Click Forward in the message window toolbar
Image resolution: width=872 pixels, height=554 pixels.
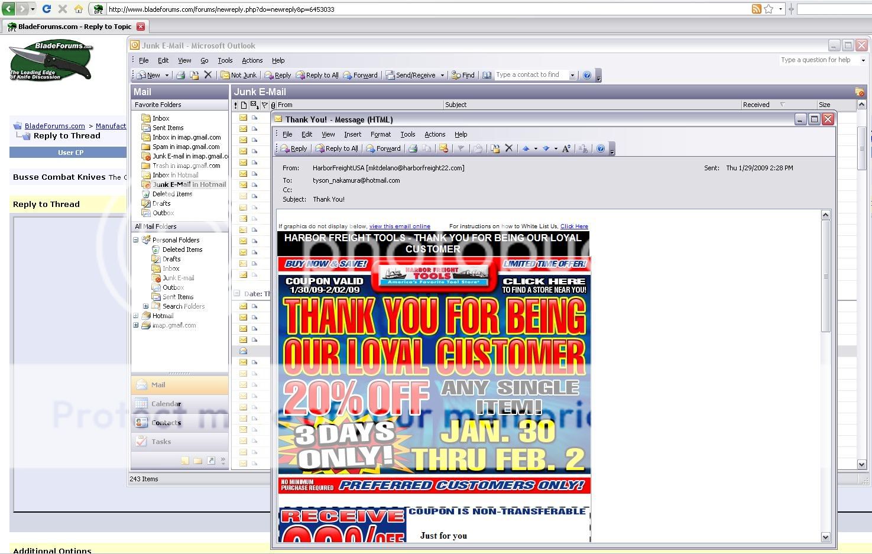click(383, 148)
